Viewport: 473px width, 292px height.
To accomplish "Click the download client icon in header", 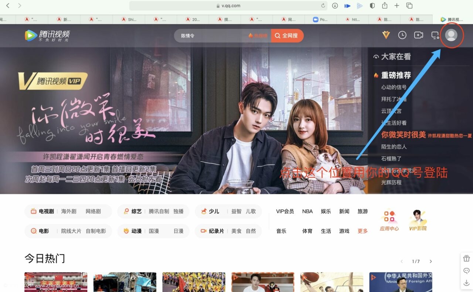I will [435, 35].
